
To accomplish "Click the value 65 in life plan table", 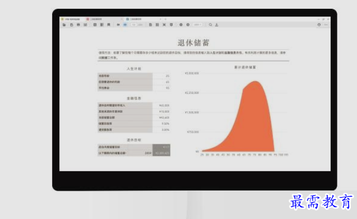I will tap(167, 82).
